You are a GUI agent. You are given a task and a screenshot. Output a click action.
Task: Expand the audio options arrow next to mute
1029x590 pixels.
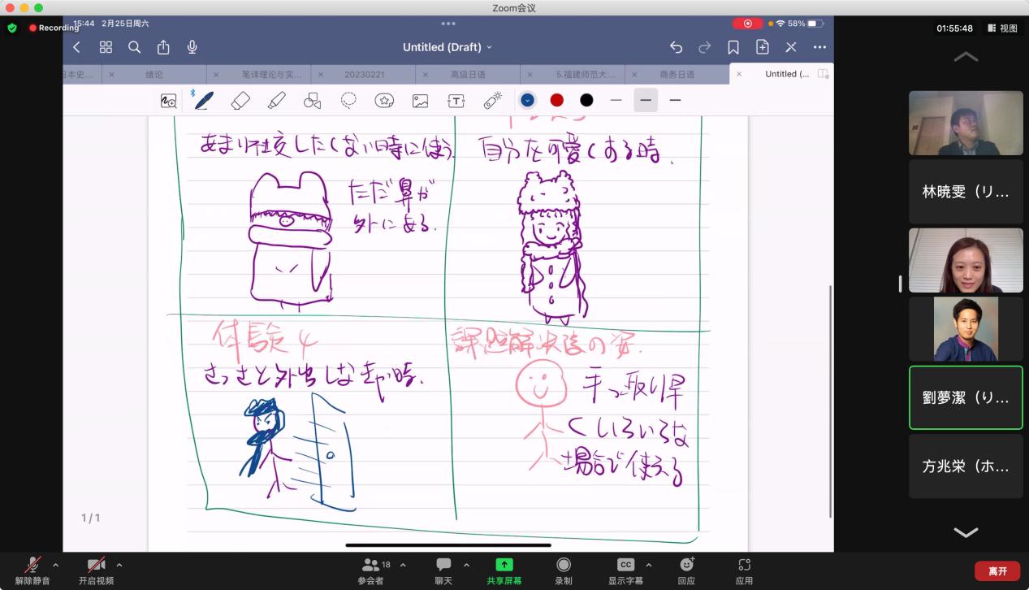tap(56, 565)
